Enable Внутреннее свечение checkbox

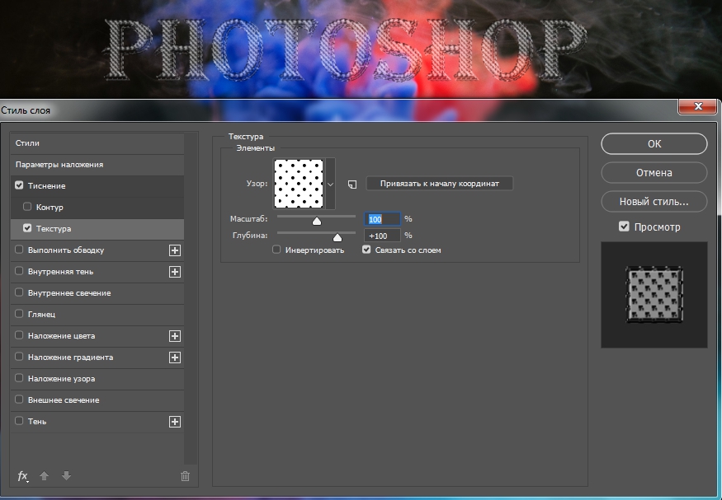(19, 292)
